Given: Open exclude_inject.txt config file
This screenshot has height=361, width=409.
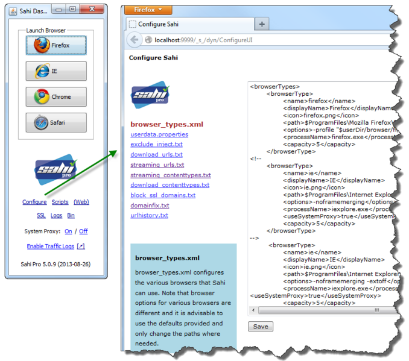Looking at the screenshot, I should [156, 145].
